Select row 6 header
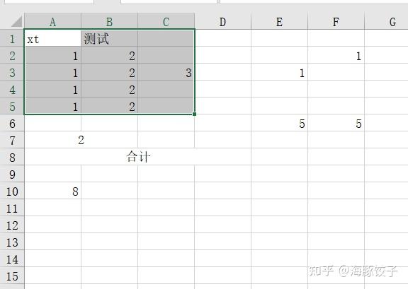The image size is (408, 289). coord(12,124)
